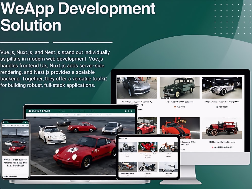The image size is (252, 189).
Task: Click the square icon at the laptop header's end
Action: [x=132, y=111]
